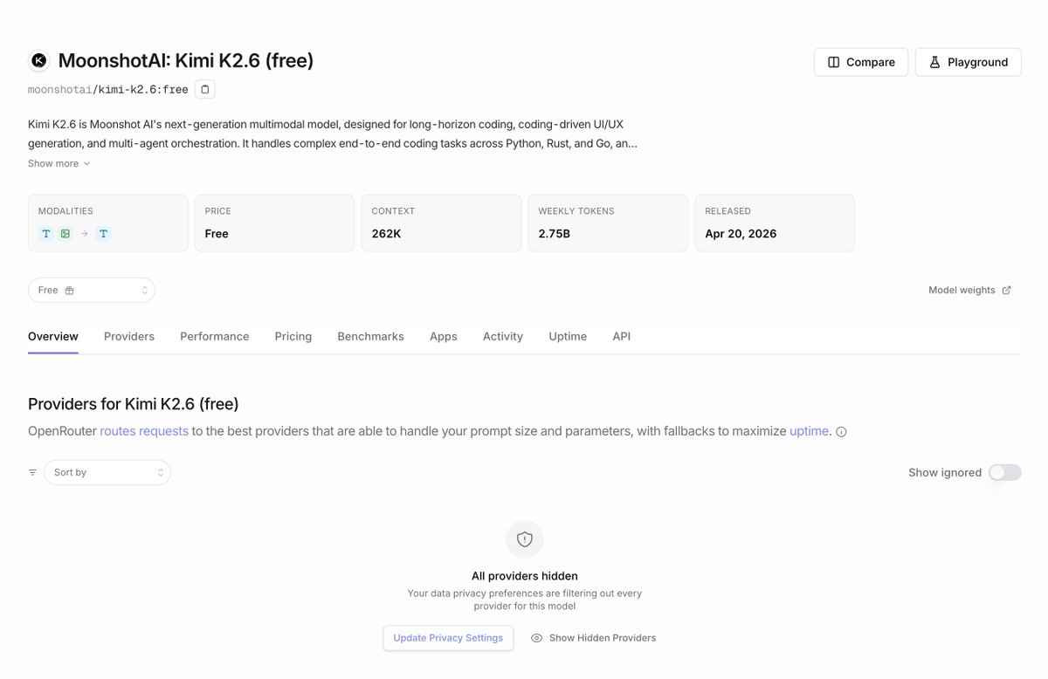Switch to the Overview tab

pyautogui.click(x=53, y=336)
